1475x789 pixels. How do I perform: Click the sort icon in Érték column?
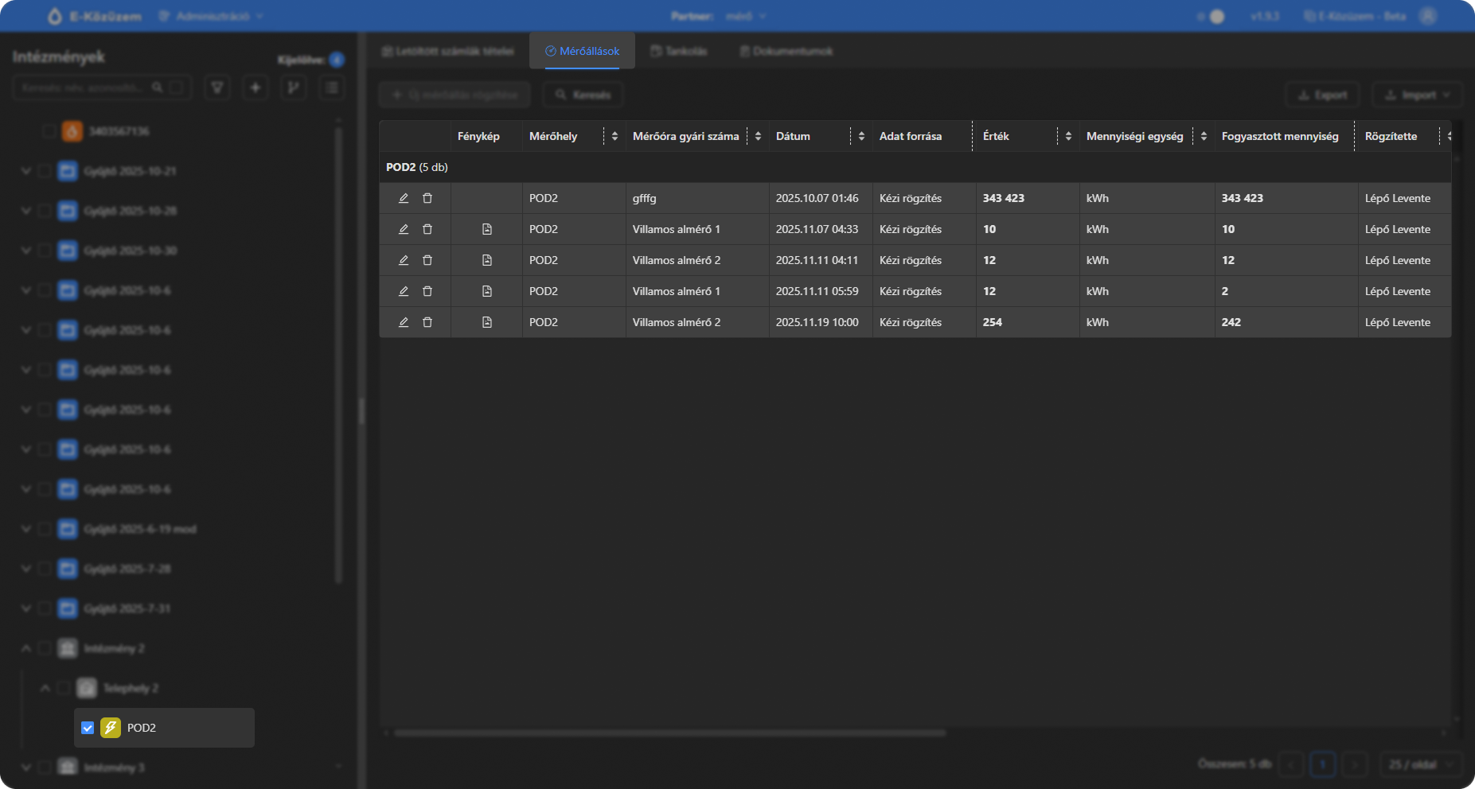coord(1068,136)
